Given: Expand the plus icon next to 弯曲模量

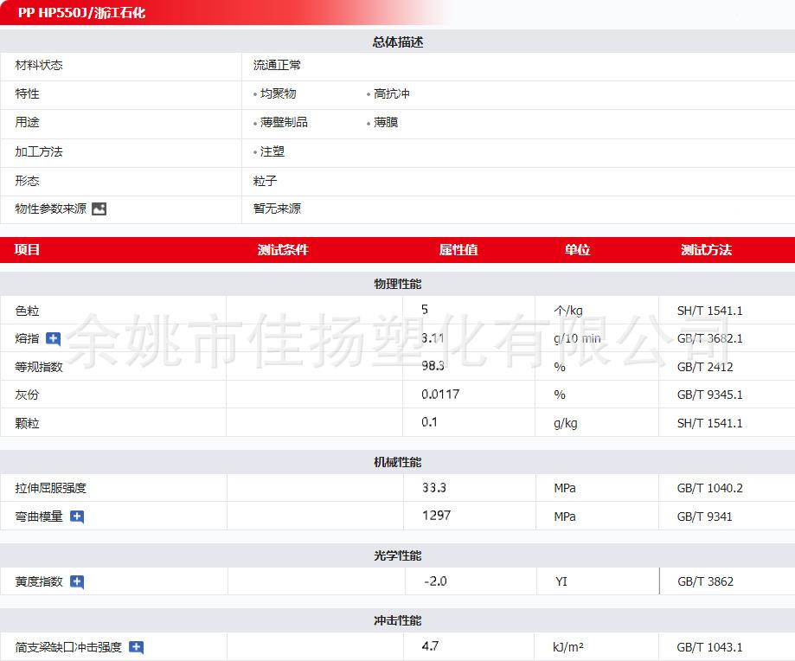Looking at the screenshot, I should tap(77, 517).
